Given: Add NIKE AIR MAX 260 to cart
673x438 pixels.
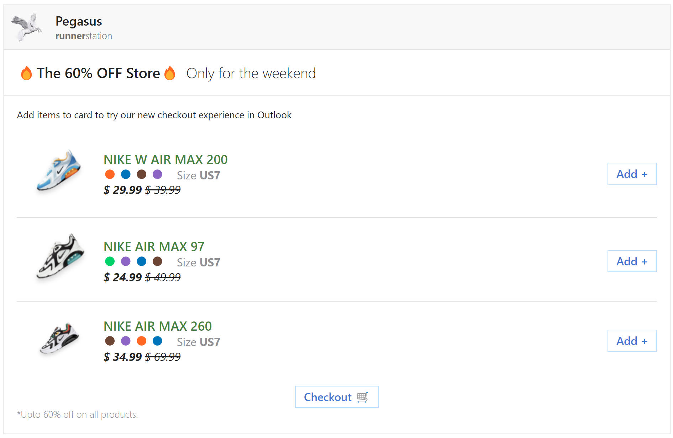Looking at the screenshot, I should (x=632, y=341).
